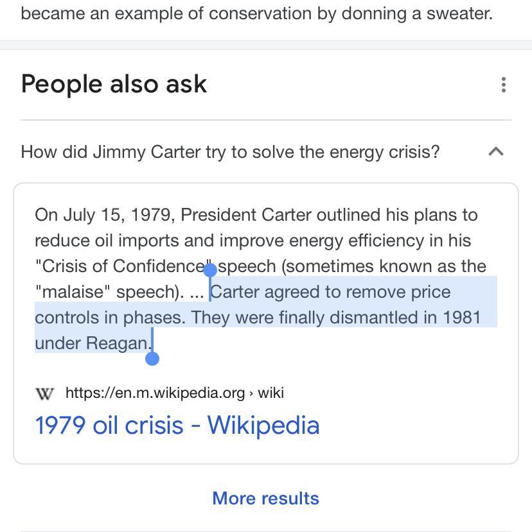
Task: Click the wiki breadcrumb segment
Action: (x=270, y=393)
